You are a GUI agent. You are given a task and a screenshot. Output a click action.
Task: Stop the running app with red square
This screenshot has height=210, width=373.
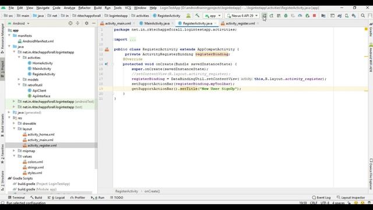314,16
